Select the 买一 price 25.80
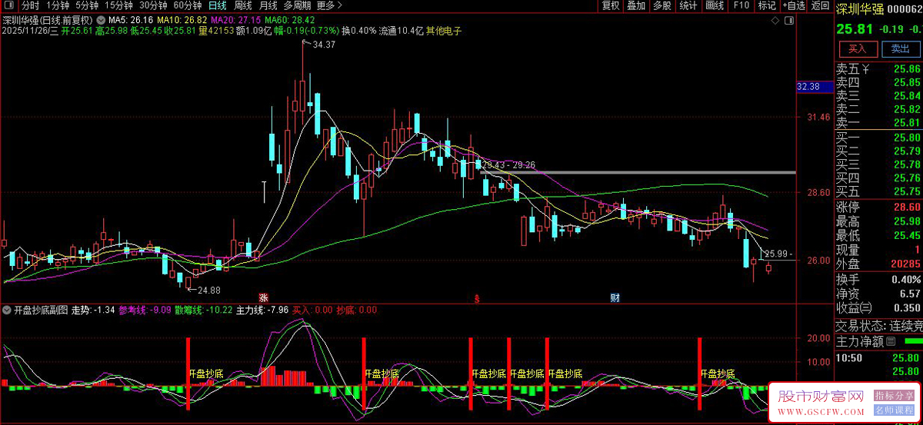The image size is (923, 425). point(908,138)
